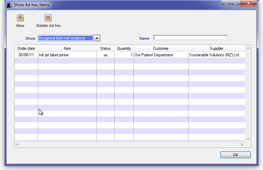This screenshot has width=263, height=170.
Task: Click inside the Name search field
Action: point(191,38)
